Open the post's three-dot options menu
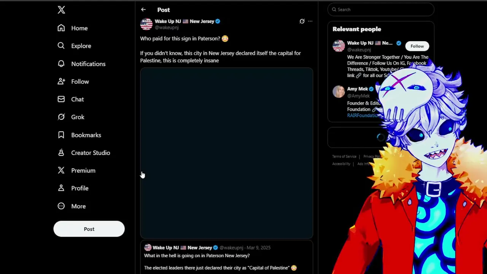487x274 pixels. pyautogui.click(x=310, y=21)
